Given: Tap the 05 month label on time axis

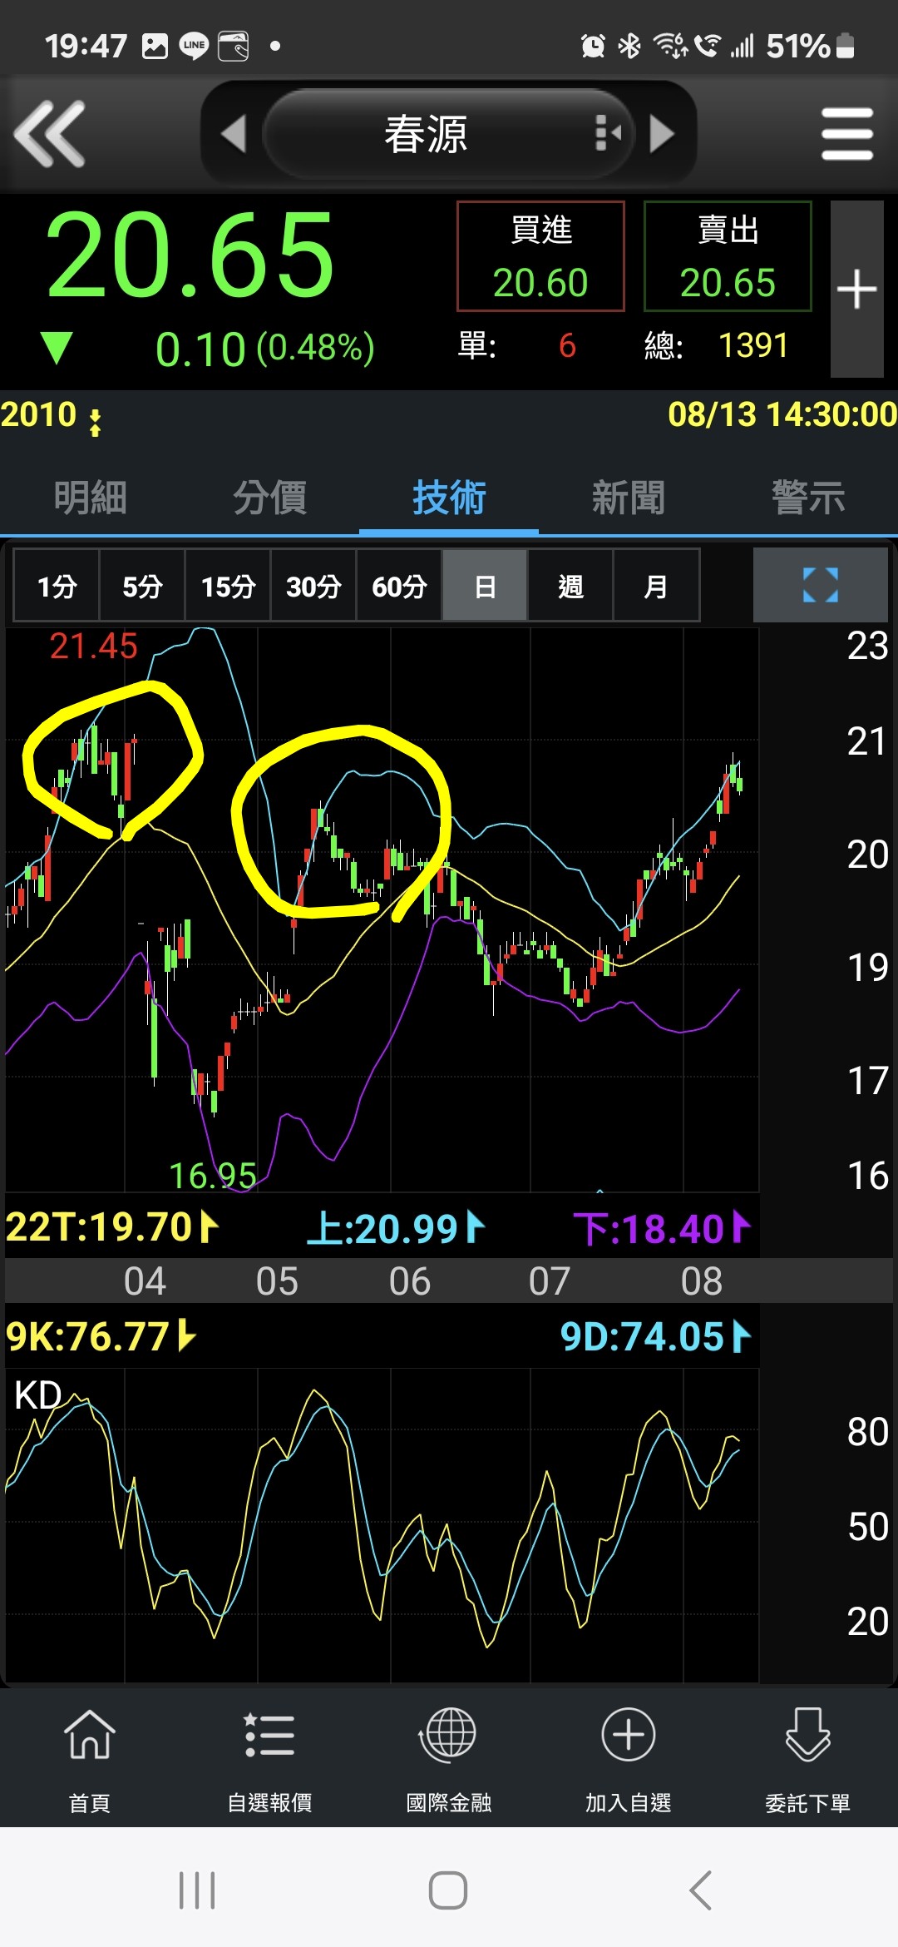Looking at the screenshot, I should (x=277, y=1281).
